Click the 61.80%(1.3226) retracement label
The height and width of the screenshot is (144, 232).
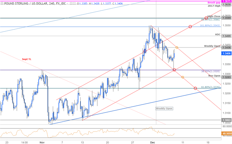[x=210, y=87]
